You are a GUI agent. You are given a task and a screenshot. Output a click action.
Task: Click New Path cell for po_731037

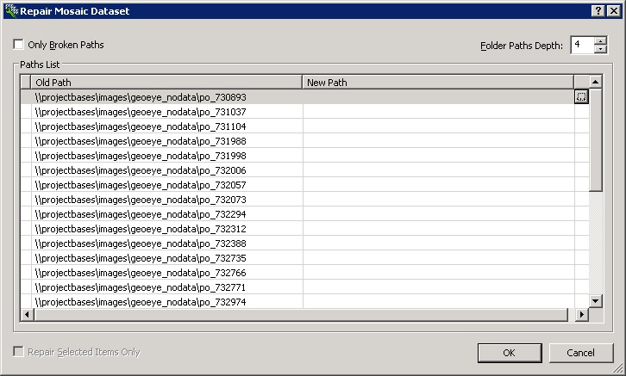(x=438, y=112)
